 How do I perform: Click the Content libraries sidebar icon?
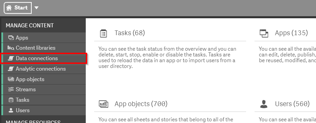[x=11, y=48]
